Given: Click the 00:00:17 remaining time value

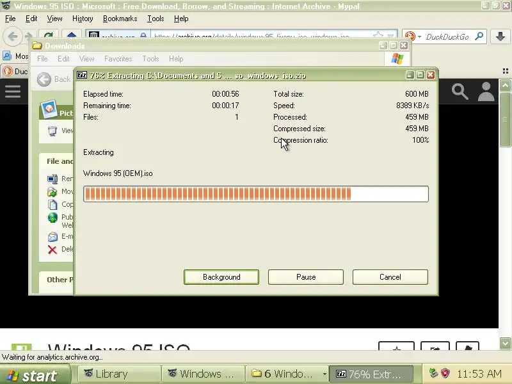Looking at the screenshot, I should click(225, 106).
